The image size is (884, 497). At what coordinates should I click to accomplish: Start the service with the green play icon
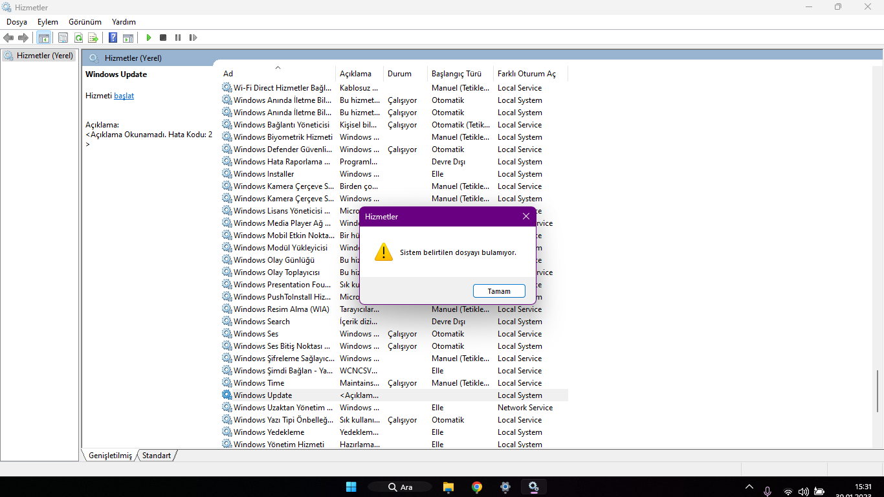click(x=149, y=38)
